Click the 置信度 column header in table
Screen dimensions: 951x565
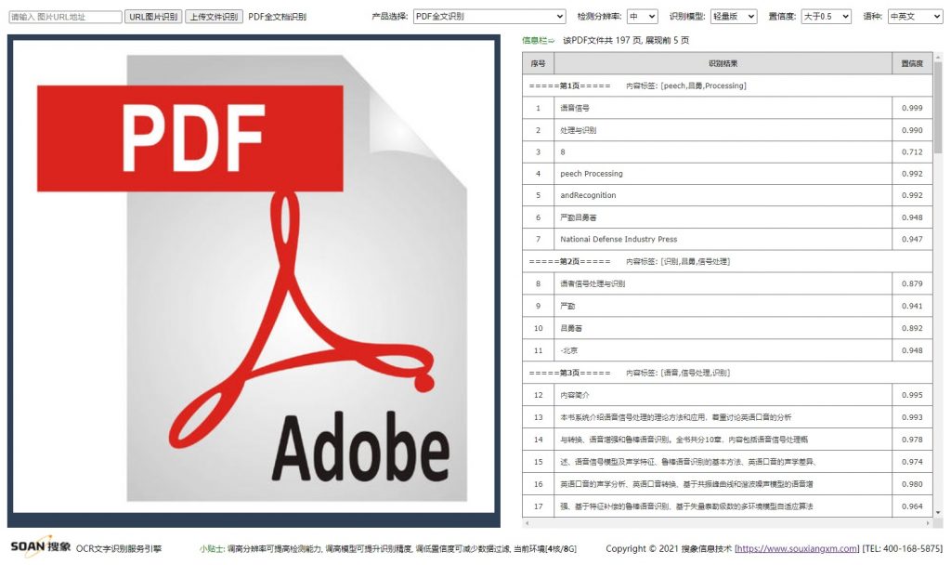(x=912, y=63)
